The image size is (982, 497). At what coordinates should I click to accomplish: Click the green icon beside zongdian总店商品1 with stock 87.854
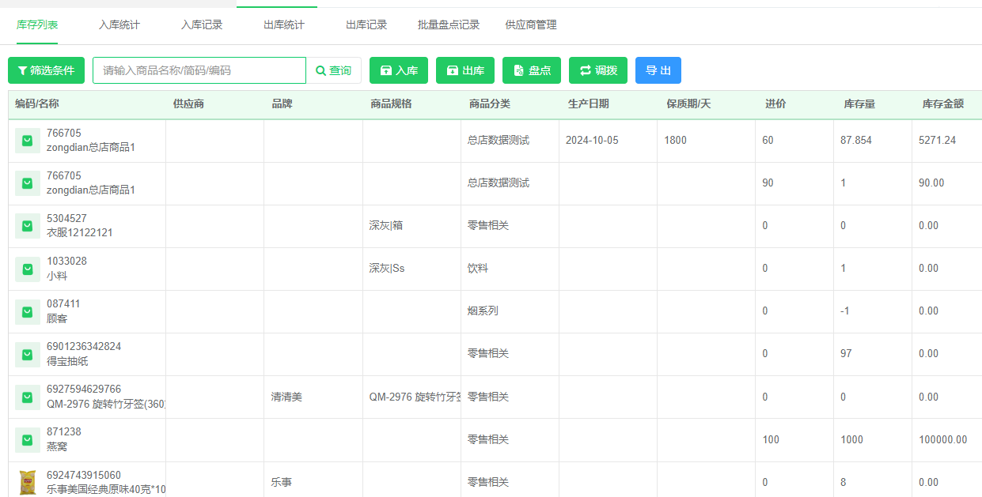(x=28, y=141)
